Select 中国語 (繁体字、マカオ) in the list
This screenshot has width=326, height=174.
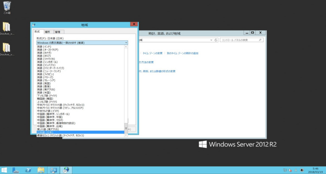[80, 120]
